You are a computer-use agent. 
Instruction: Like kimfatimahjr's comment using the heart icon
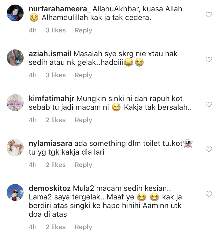tap(209, 104)
